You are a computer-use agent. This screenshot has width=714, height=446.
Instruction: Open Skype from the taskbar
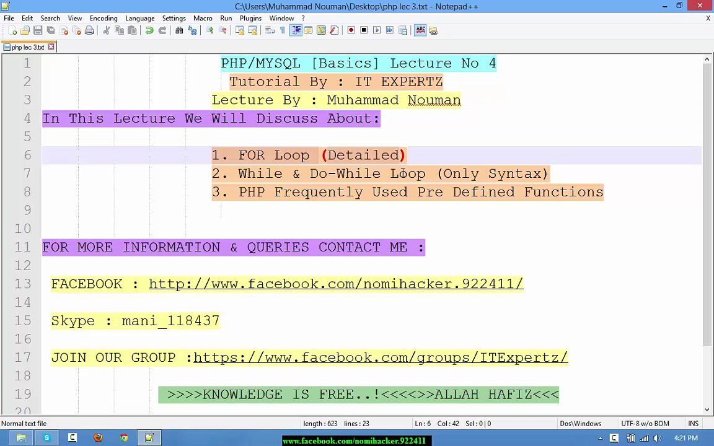pyautogui.click(x=46, y=438)
